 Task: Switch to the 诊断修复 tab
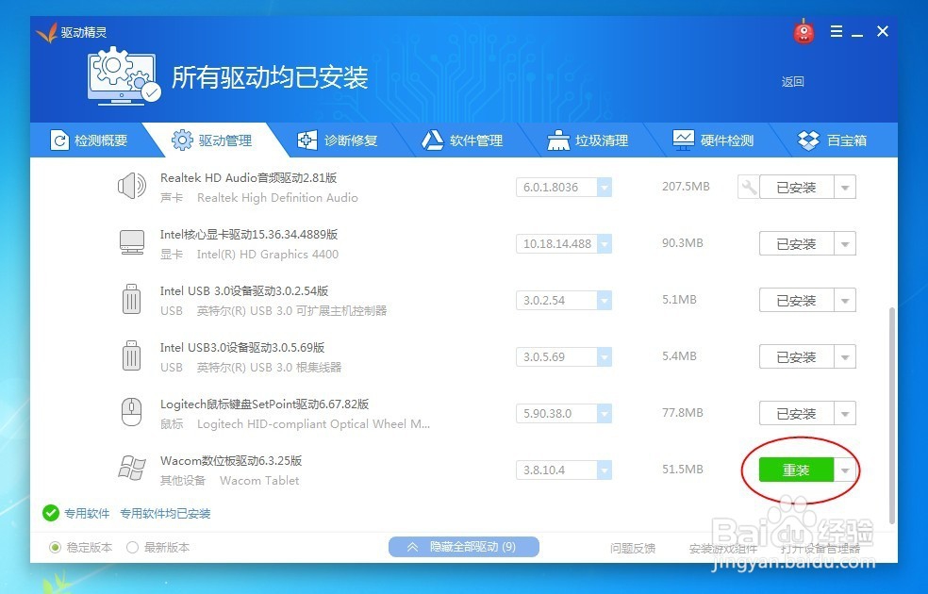[338, 140]
